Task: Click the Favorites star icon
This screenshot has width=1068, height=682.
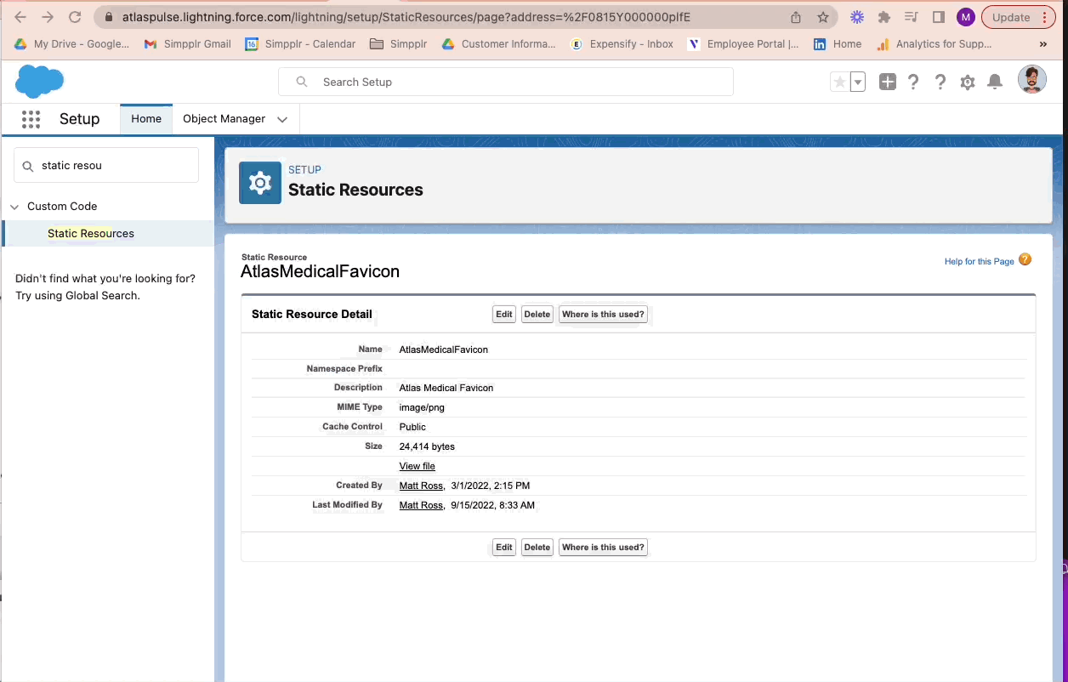Action: pyautogui.click(x=839, y=82)
